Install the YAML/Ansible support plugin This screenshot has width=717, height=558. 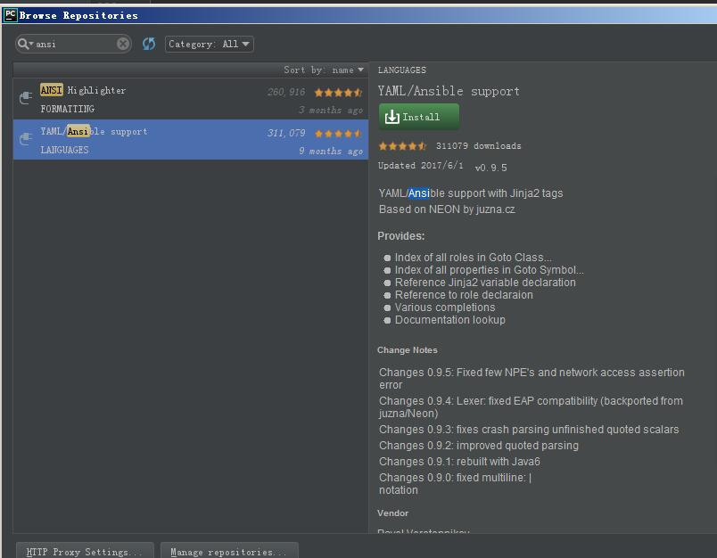click(419, 117)
